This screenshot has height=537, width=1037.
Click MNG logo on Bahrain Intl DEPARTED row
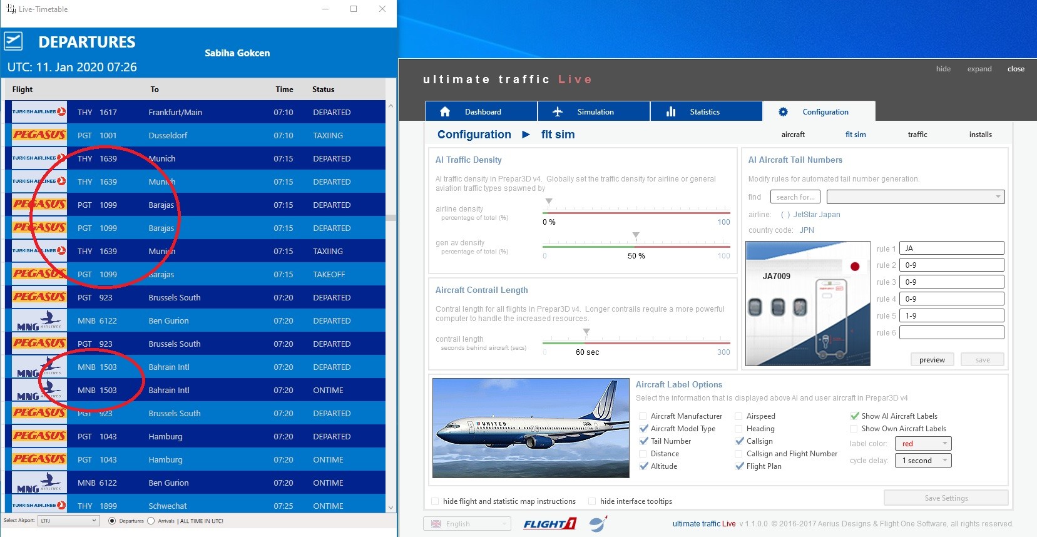(39, 367)
